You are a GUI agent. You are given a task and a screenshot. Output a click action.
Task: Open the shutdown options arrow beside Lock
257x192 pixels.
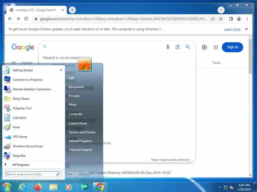87,174
